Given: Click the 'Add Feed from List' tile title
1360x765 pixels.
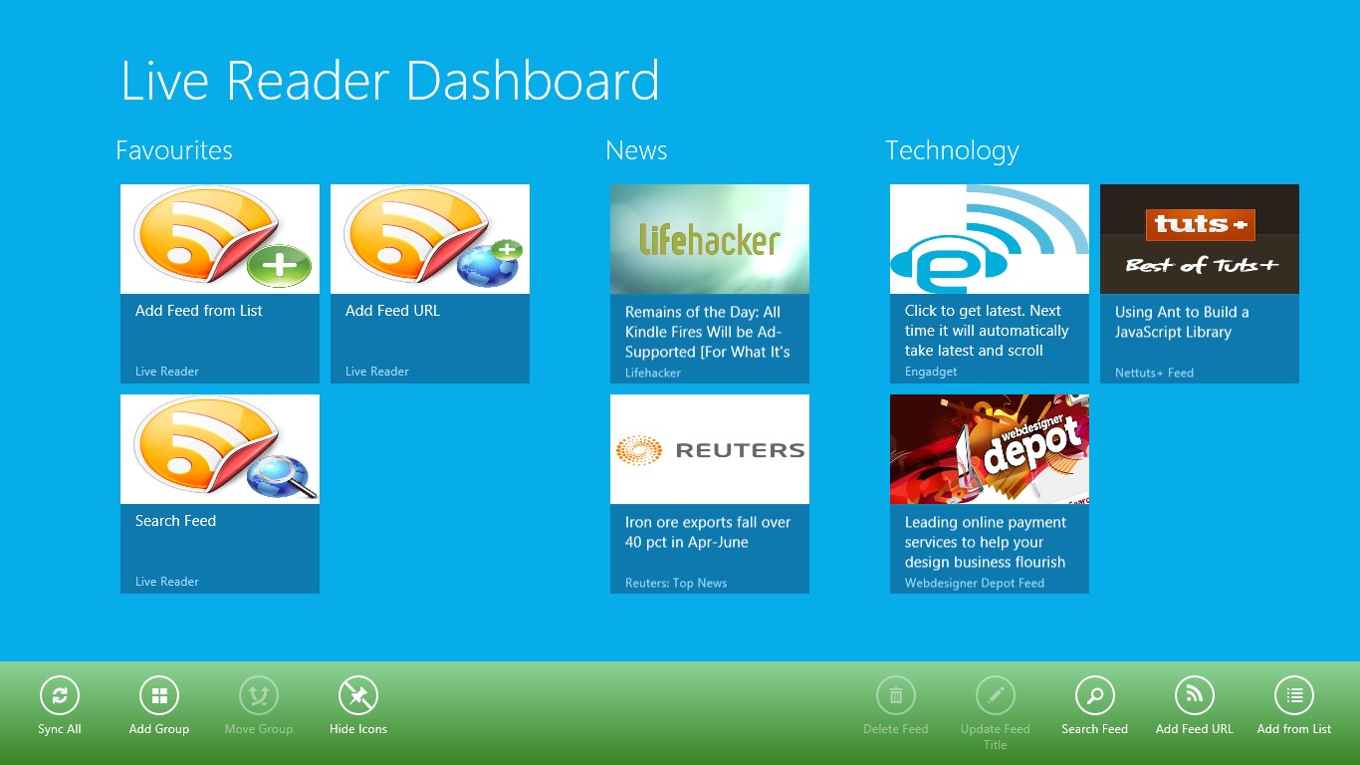Looking at the screenshot, I should (x=199, y=311).
